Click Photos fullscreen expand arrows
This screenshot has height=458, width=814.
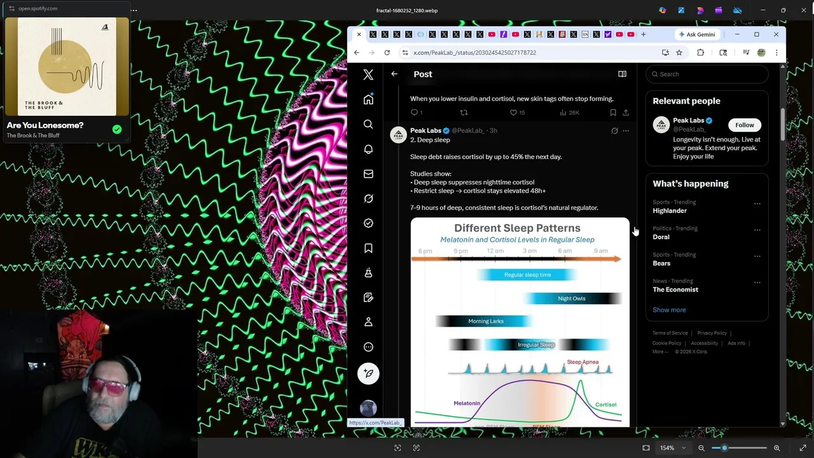[803, 448]
